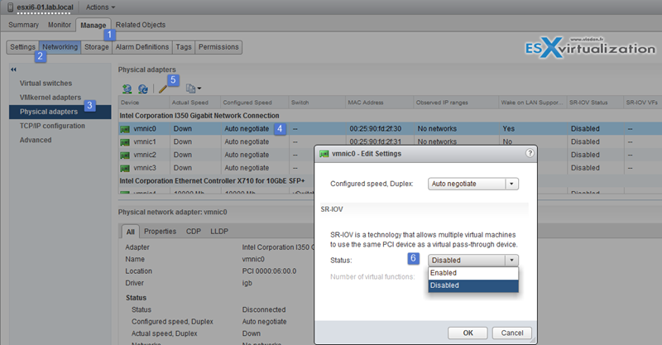
Task: Choose Disabled in the status list
Action: (473, 285)
